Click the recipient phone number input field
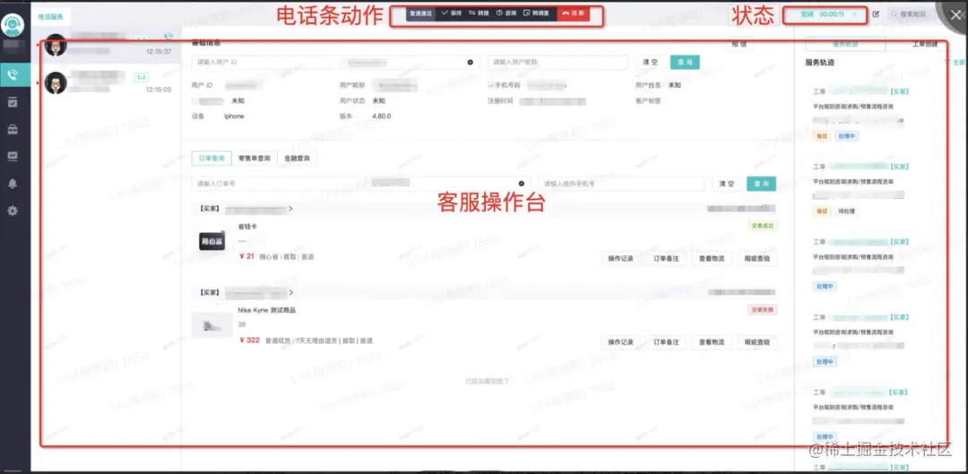 [621, 184]
